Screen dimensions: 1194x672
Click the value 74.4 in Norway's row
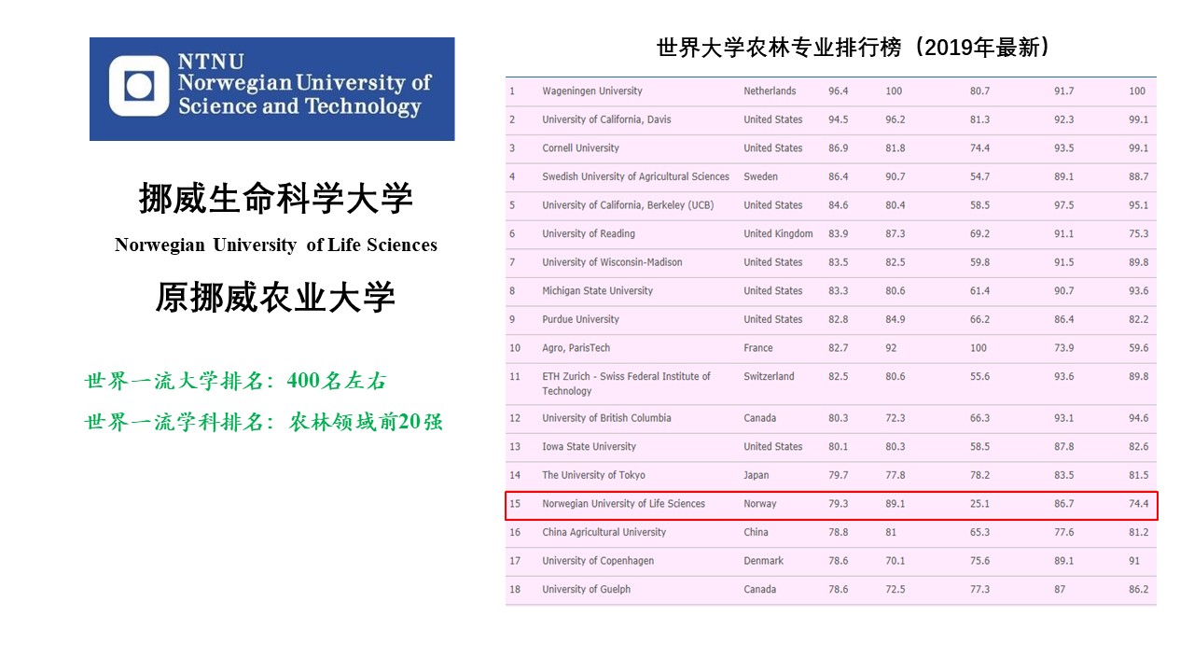(x=1138, y=504)
